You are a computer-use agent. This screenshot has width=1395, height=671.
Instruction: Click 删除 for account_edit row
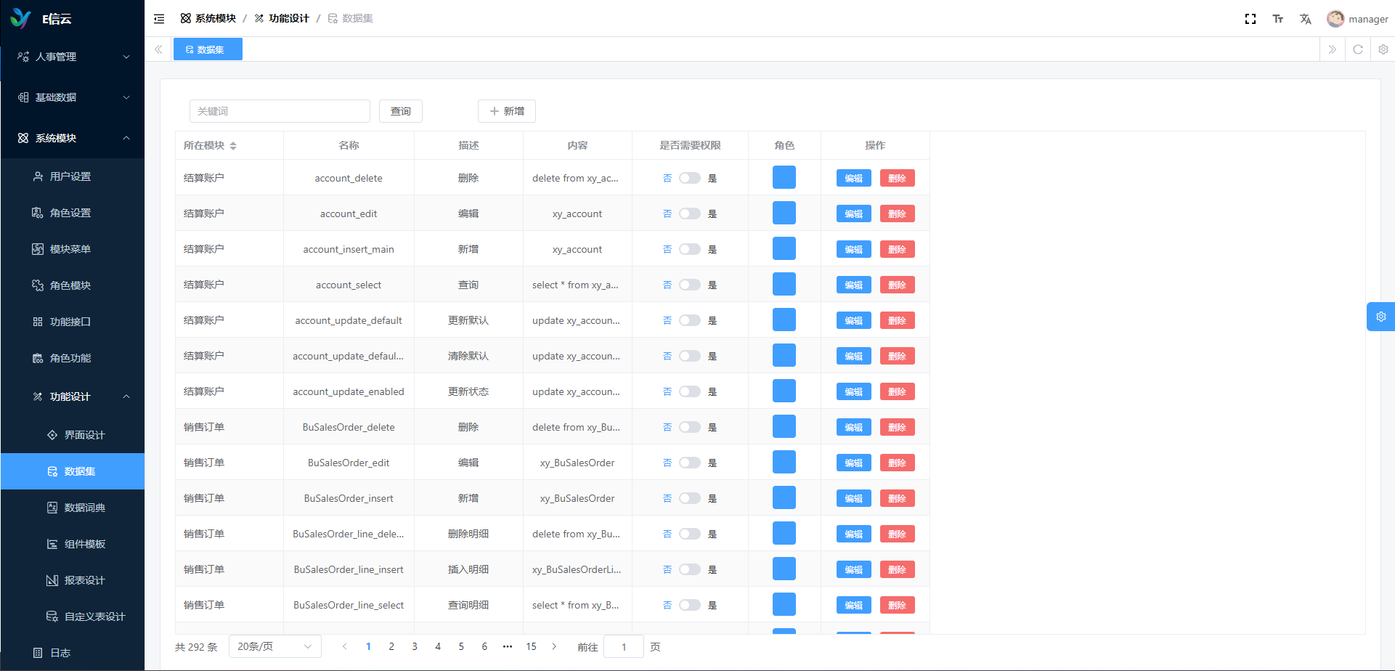pyautogui.click(x=898, y=213)
